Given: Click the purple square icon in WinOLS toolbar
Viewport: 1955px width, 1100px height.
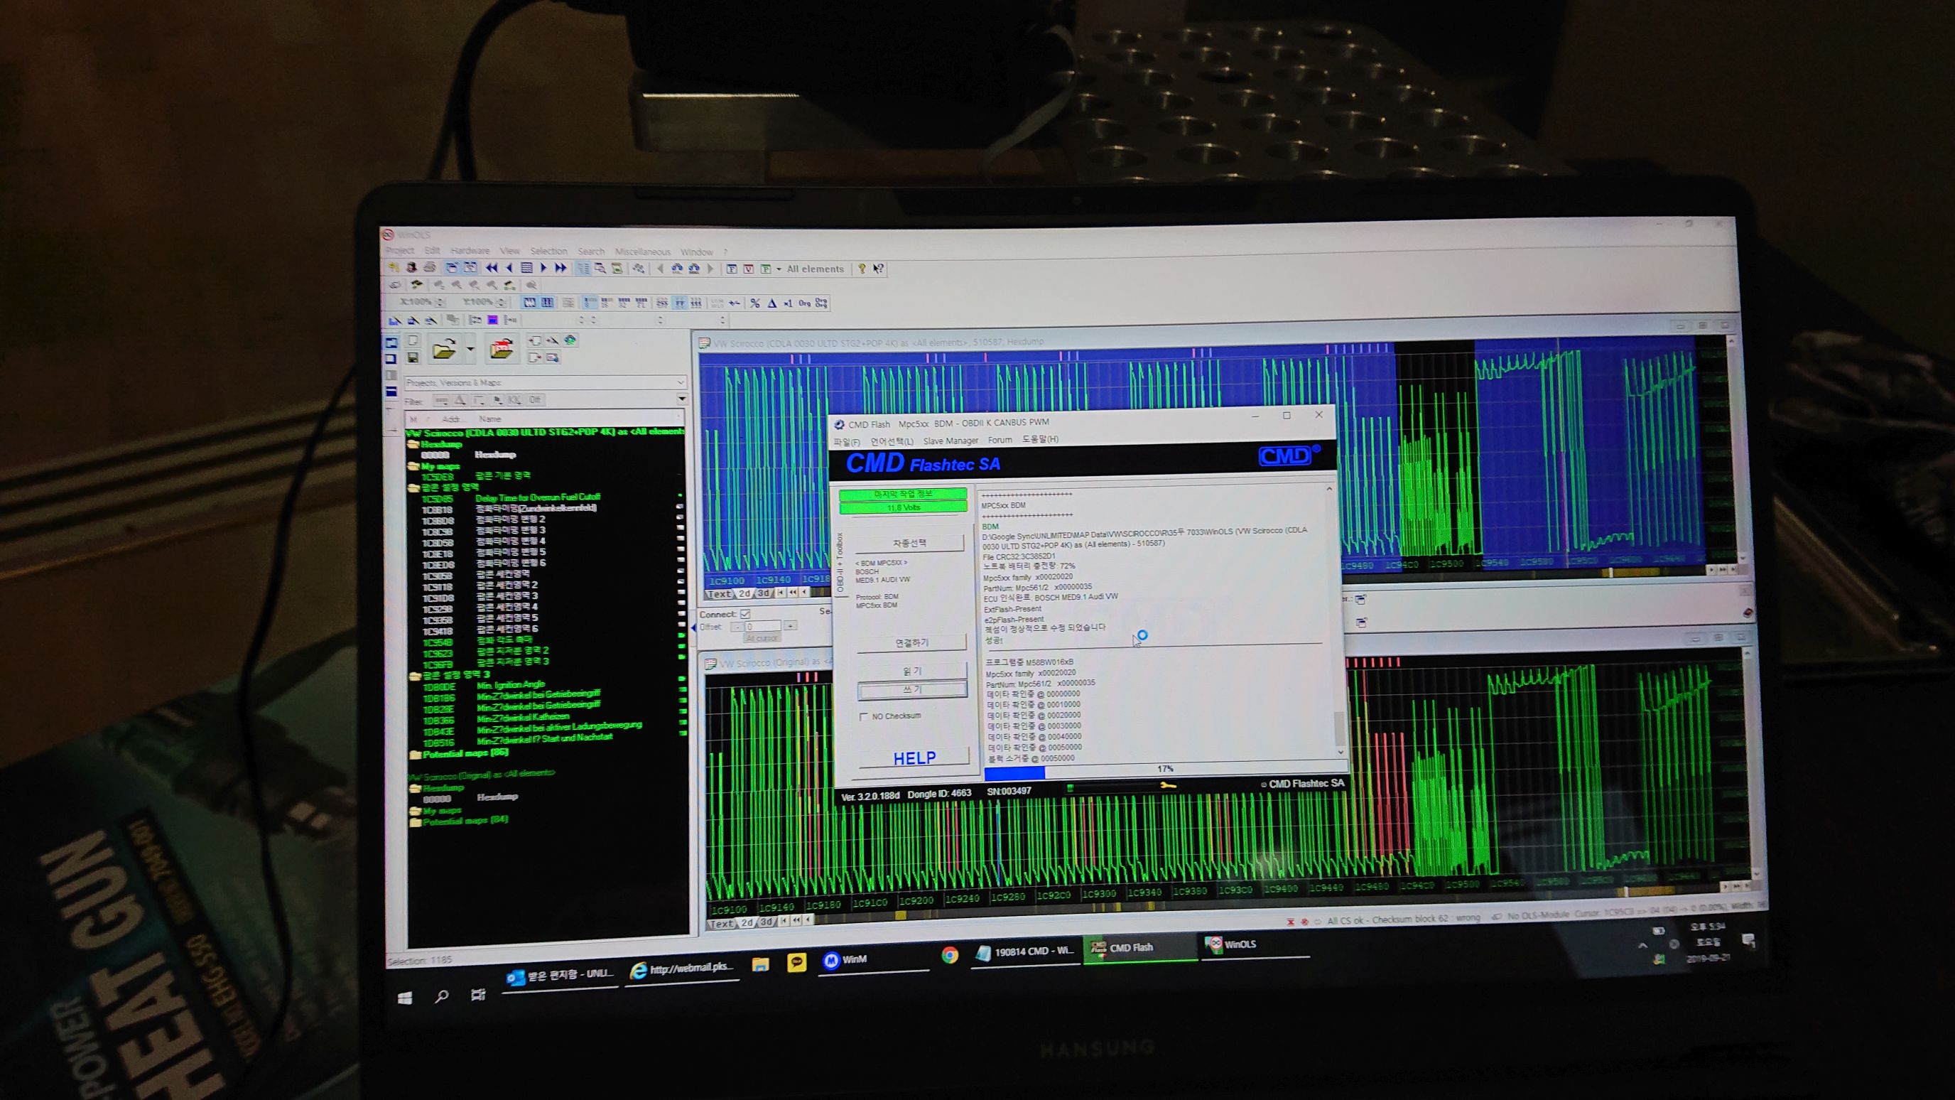Looking at the screenshot, I should [x=492, y=320].
